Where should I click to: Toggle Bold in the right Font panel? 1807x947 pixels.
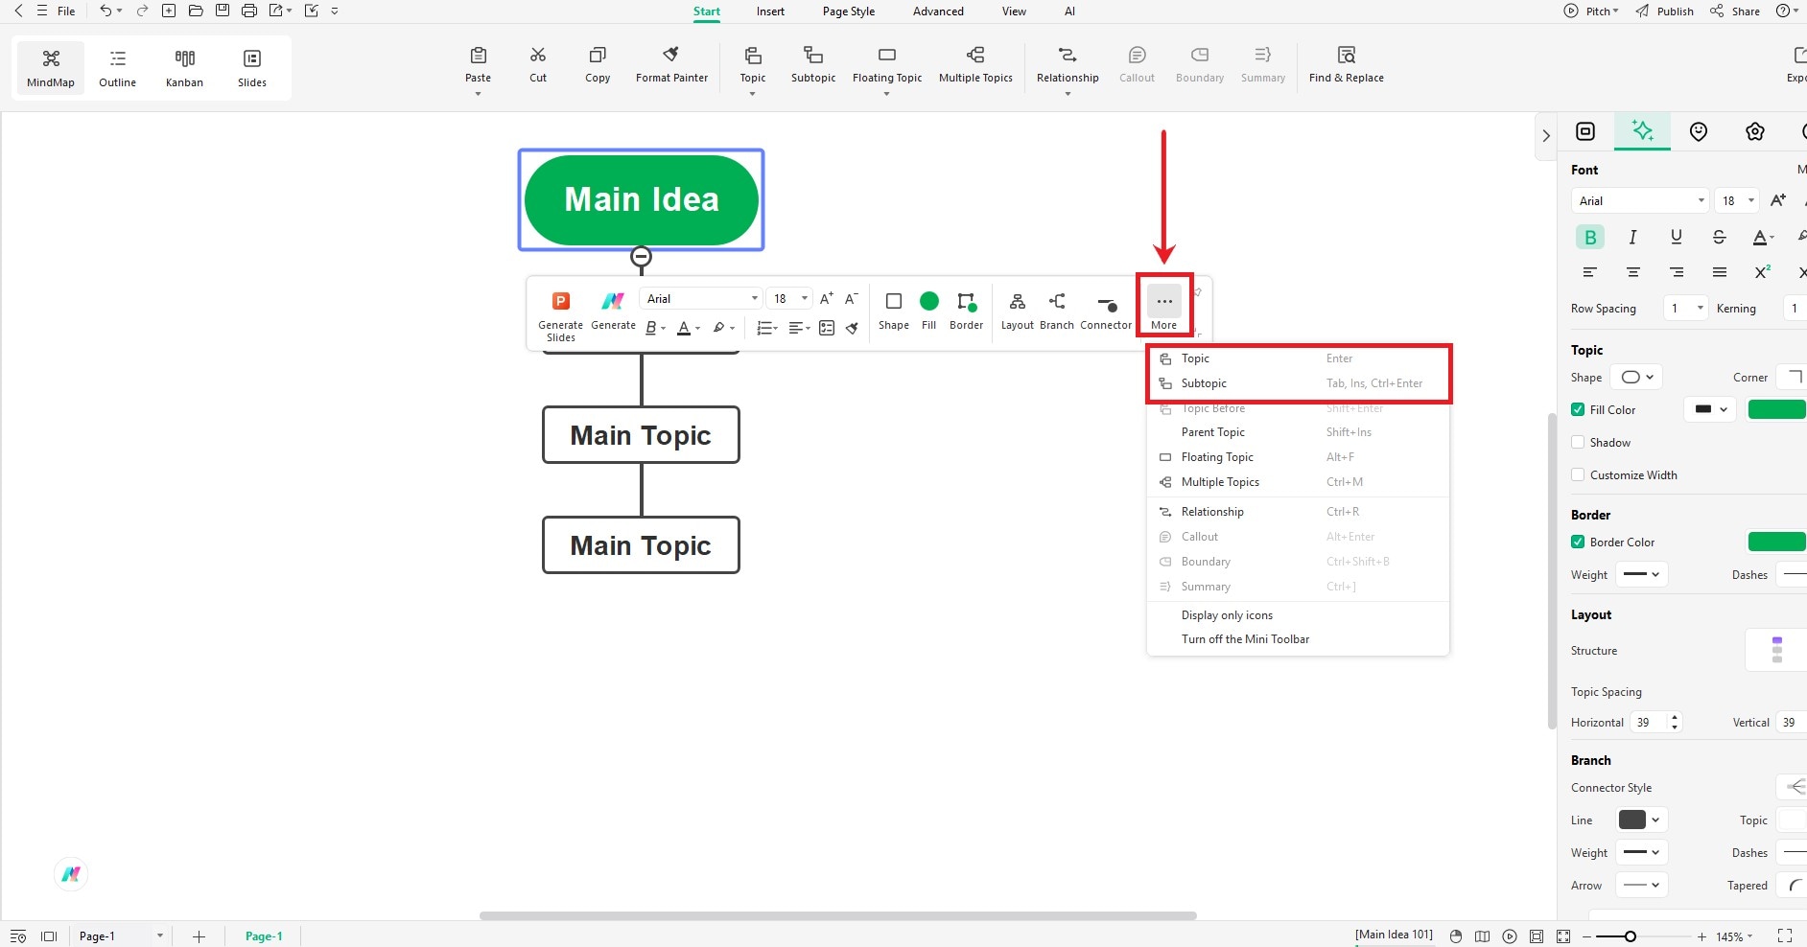1590,237
